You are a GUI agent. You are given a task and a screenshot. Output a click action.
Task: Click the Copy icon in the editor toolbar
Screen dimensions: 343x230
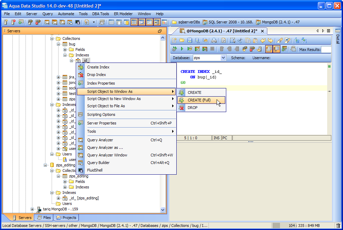tap(248, 41)
